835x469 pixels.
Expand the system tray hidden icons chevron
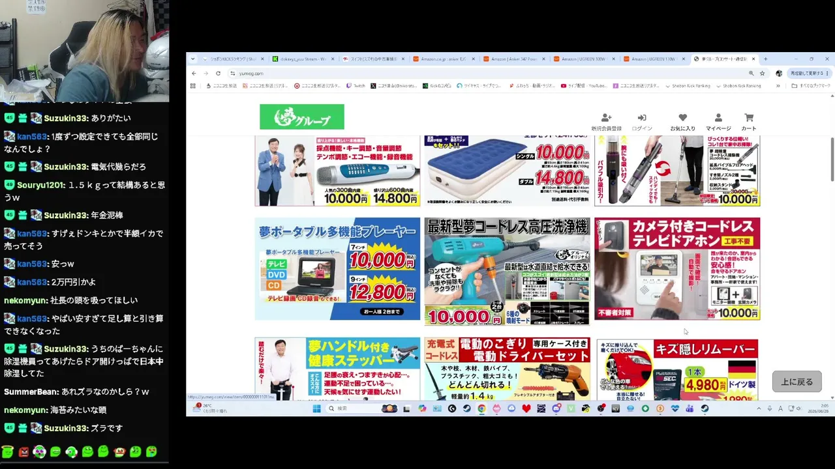tap(759, 408)
